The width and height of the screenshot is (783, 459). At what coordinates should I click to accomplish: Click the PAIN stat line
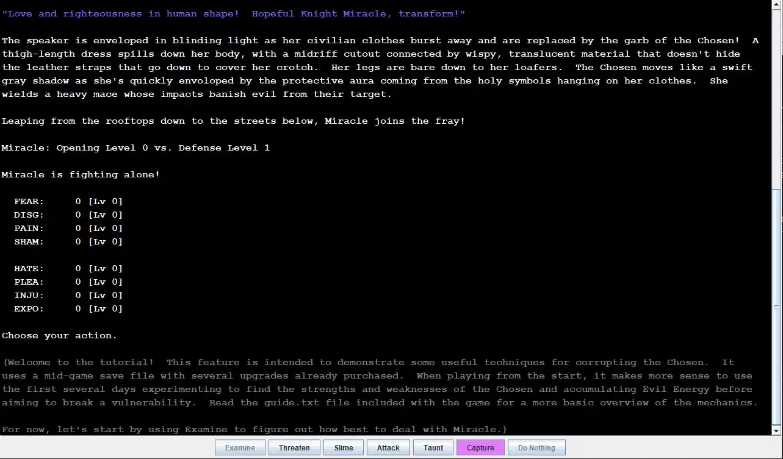click(68, 229)
